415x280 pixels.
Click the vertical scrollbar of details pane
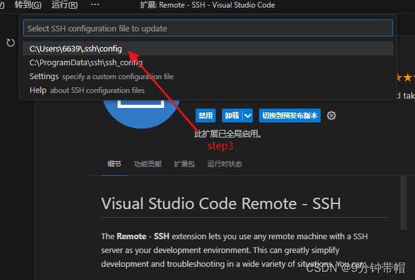403,203
